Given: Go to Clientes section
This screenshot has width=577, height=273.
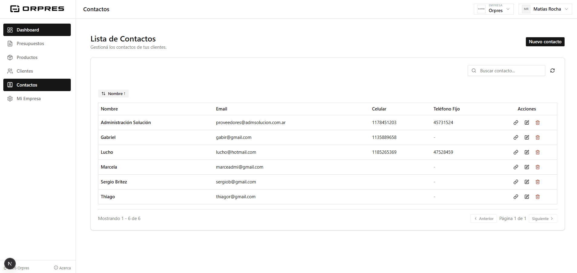Looking at the screenshot, I should point(37,71).
